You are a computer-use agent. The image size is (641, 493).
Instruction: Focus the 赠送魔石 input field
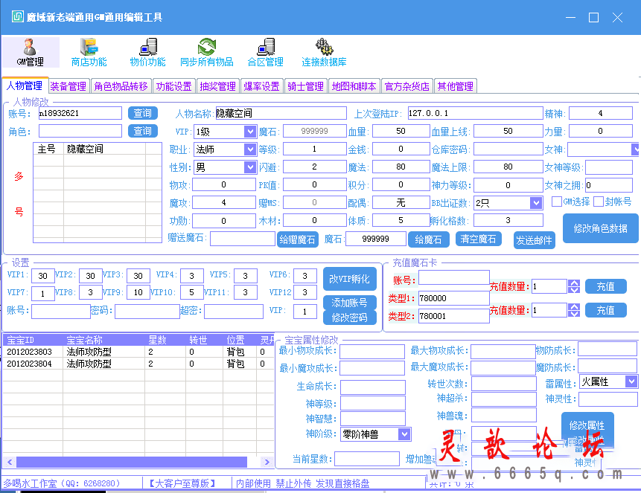click(x=243, y=239)
